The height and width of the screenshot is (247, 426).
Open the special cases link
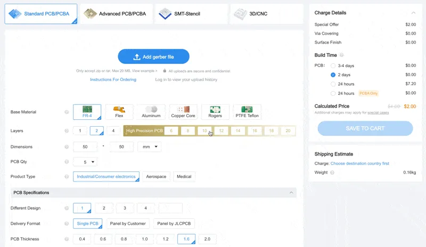(x=378, y=112)
